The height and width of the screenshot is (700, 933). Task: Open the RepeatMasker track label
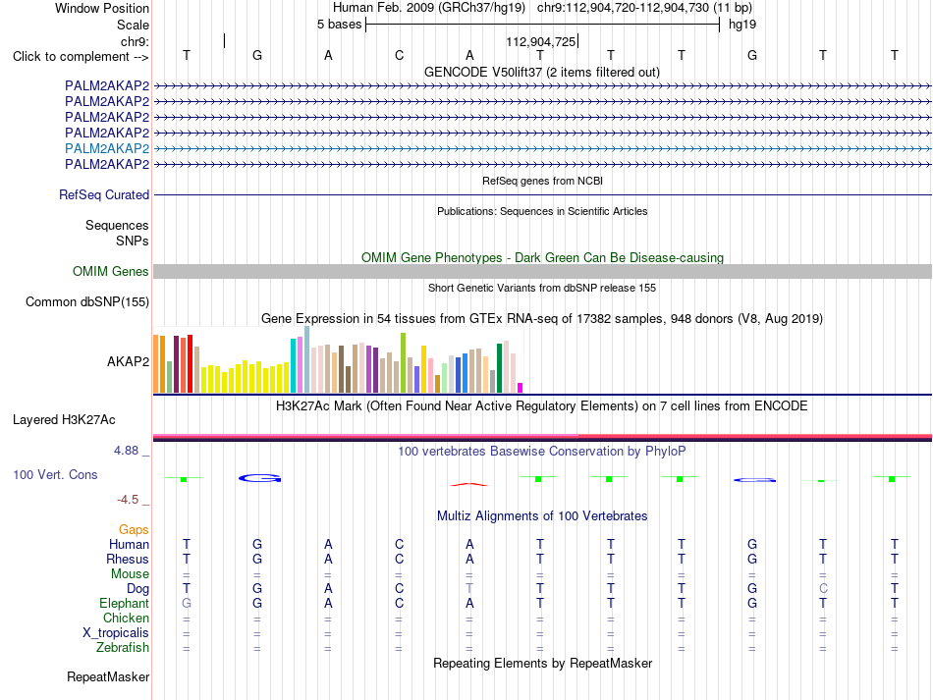pos(108,676)
